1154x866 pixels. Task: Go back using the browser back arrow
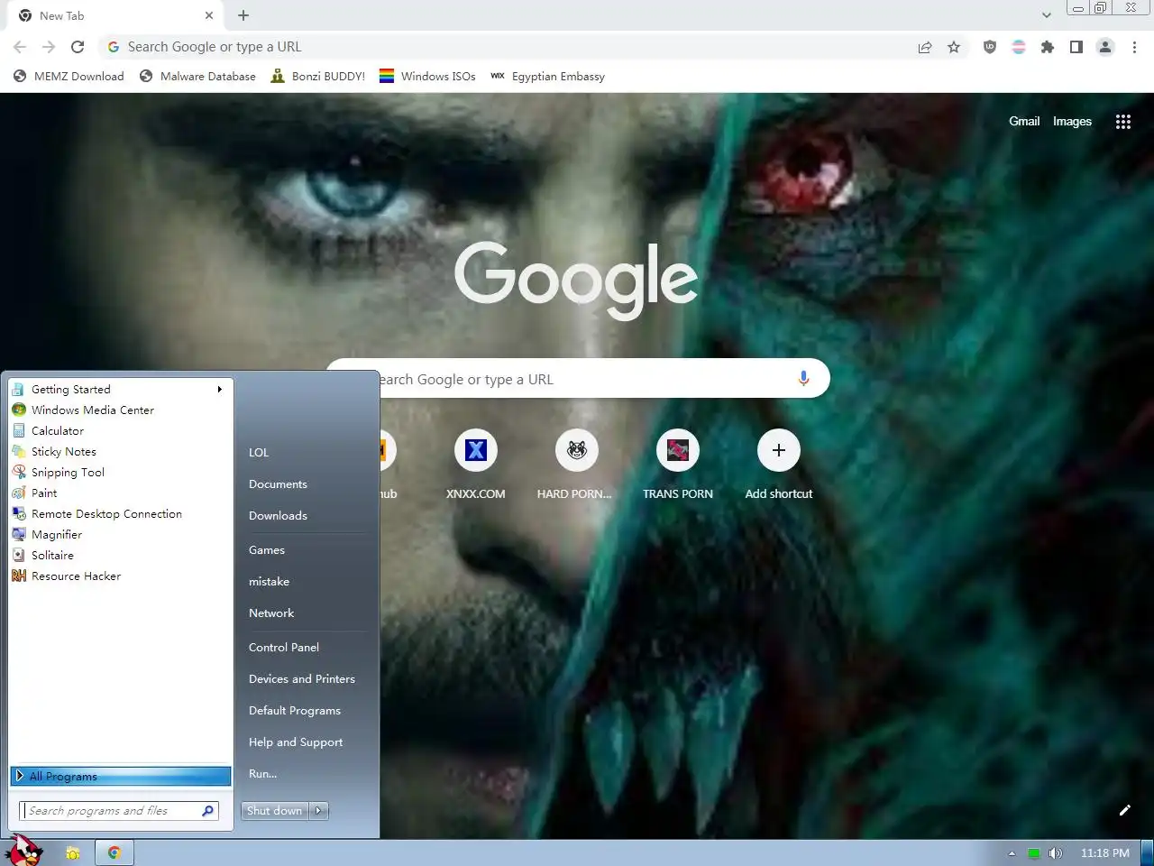pos(20,47)
